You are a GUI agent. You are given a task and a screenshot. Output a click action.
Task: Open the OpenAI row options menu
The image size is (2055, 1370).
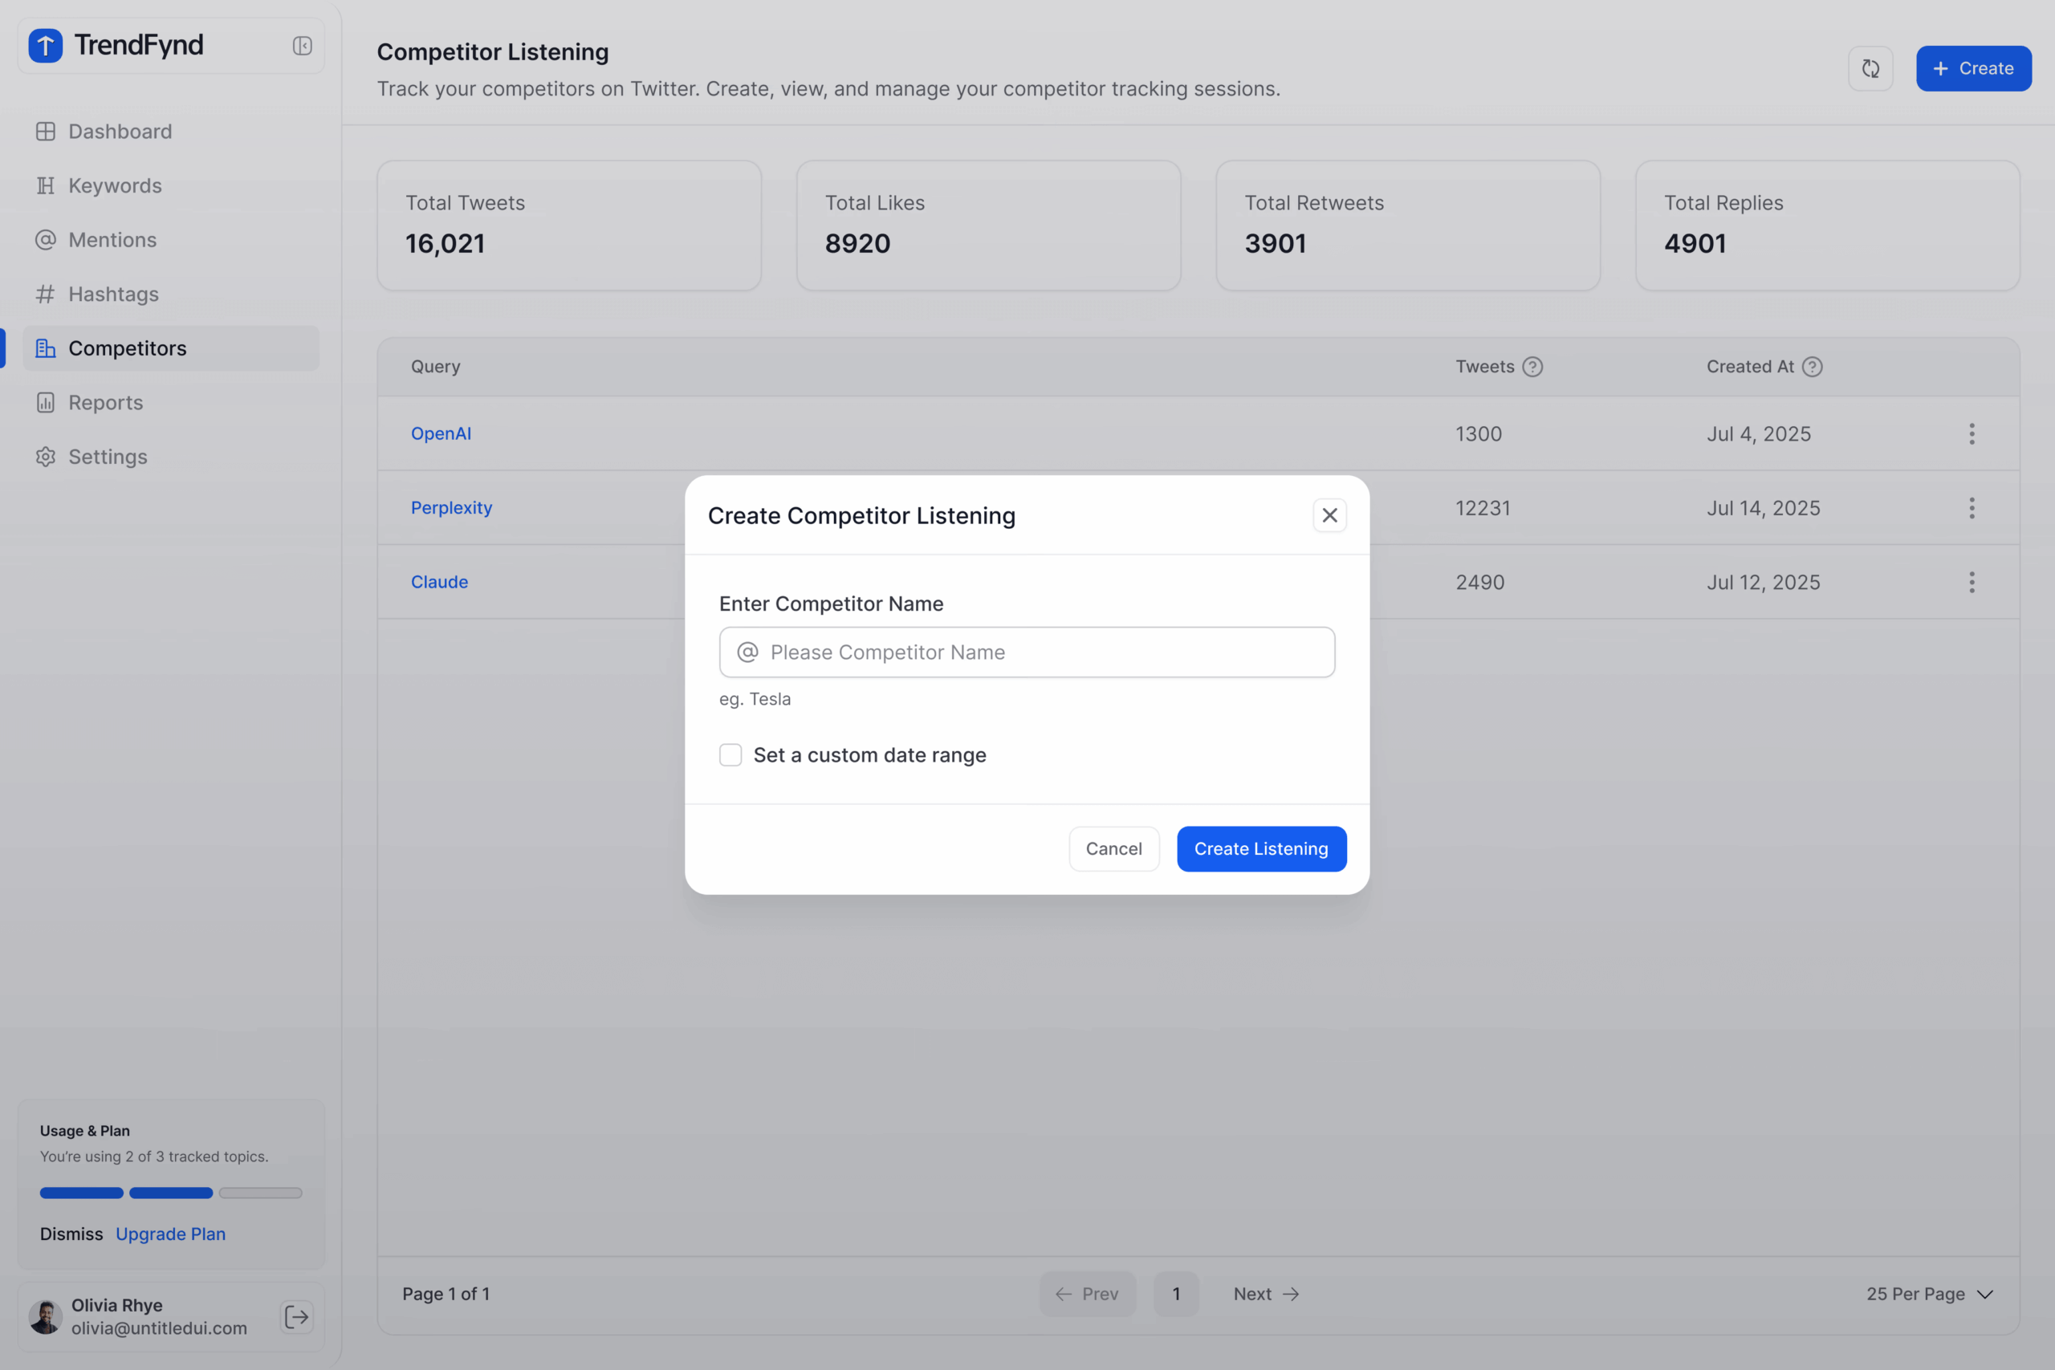coord(1972,434)
